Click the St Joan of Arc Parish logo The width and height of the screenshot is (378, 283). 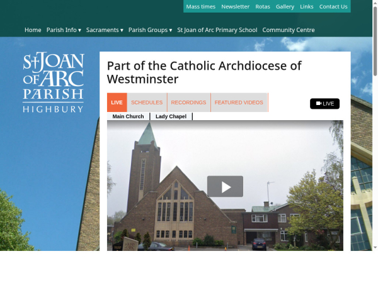point(54,82)
